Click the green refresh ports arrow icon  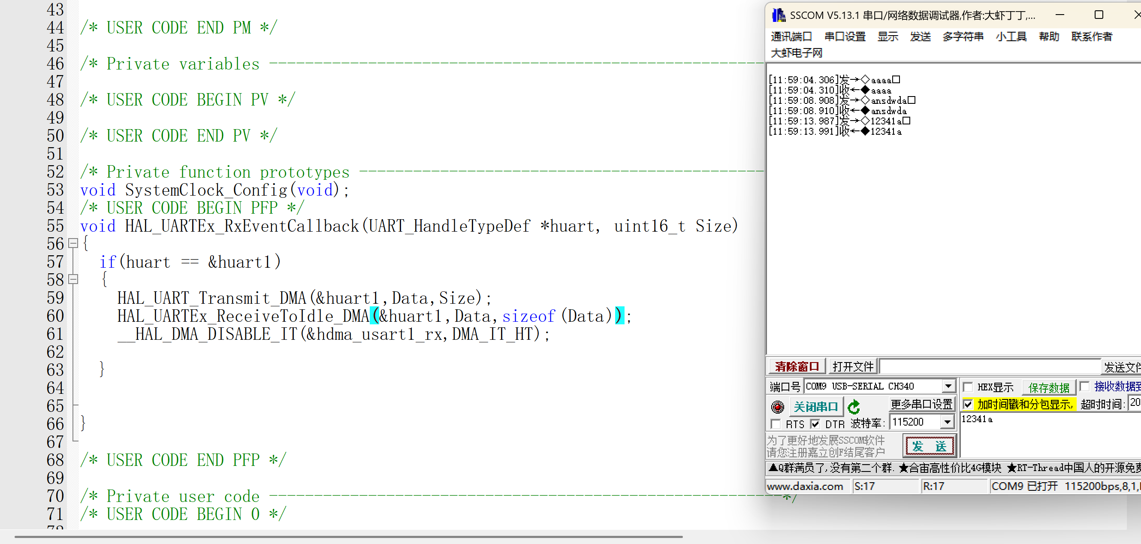(854, 406)
